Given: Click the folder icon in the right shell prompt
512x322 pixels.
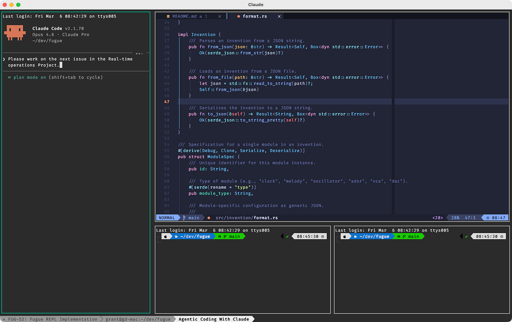Looking at the screenshot, I should (x=356, y=236).
